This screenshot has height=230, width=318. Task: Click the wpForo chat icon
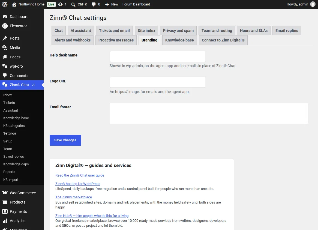click(x=5, y=66)
